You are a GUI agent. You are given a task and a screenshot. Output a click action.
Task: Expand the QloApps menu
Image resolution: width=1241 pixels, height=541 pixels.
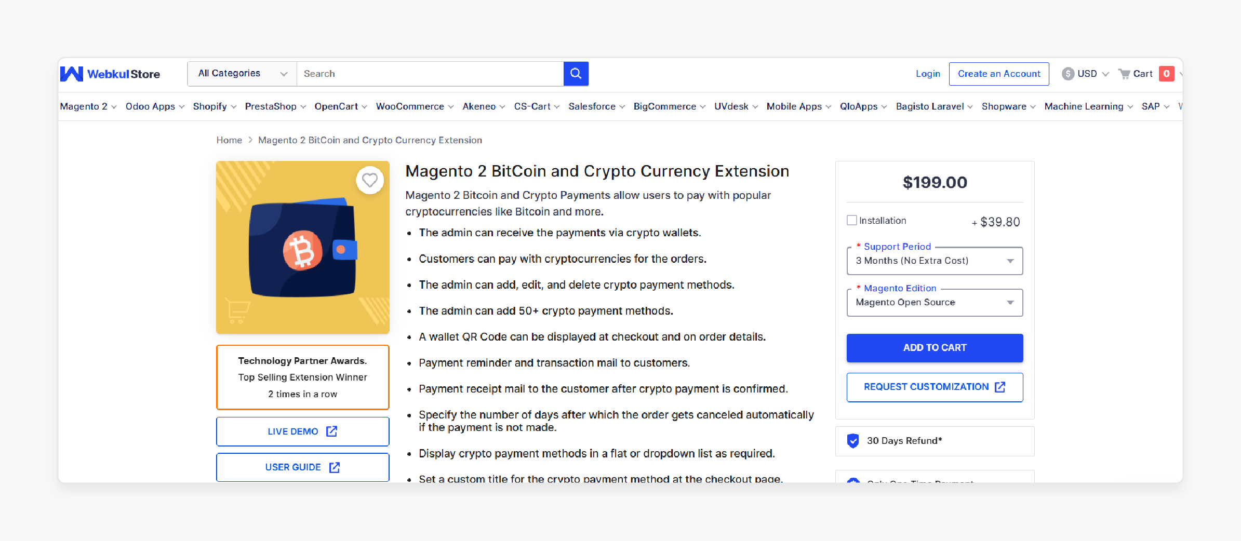click(863, 106)
